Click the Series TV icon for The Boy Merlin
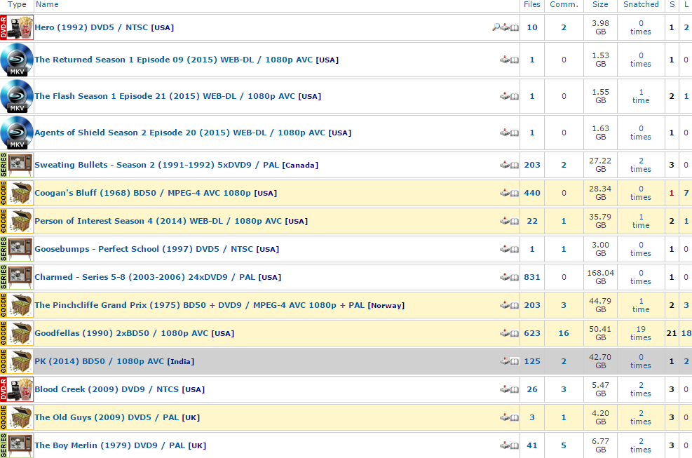Viewport: 692px width, 458px height. click(17, 445)
